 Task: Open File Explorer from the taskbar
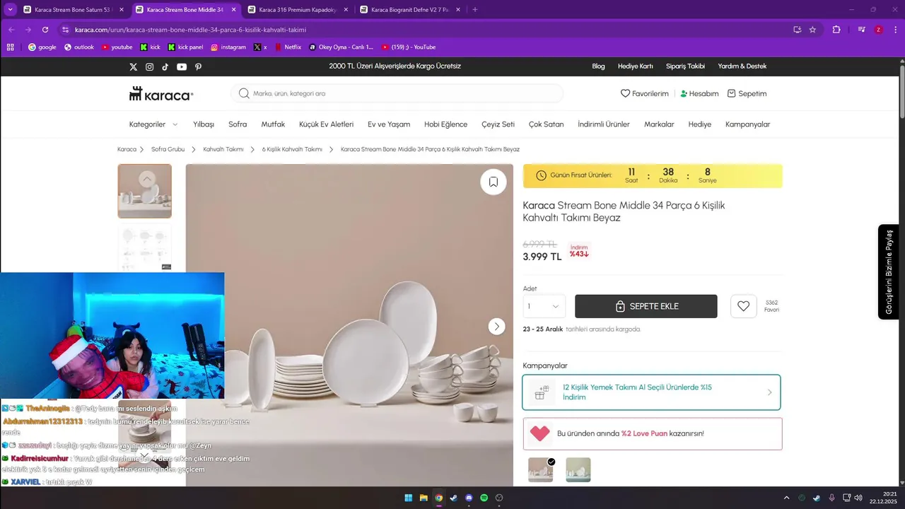424,498
